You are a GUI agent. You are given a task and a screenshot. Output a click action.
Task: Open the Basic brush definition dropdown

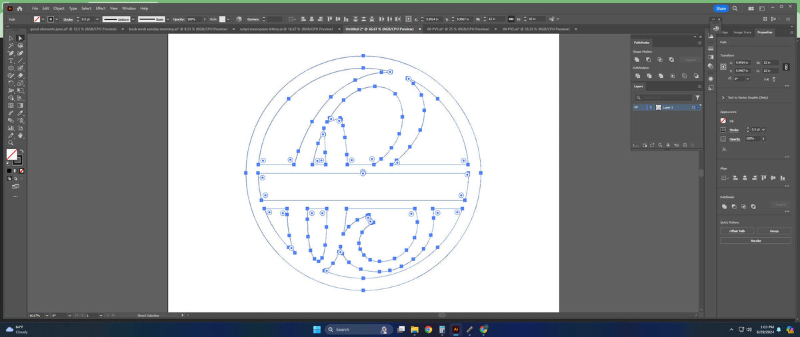(x=167, y=19)
